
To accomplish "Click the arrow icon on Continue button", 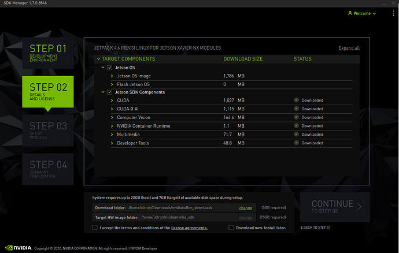I will 359,207.
